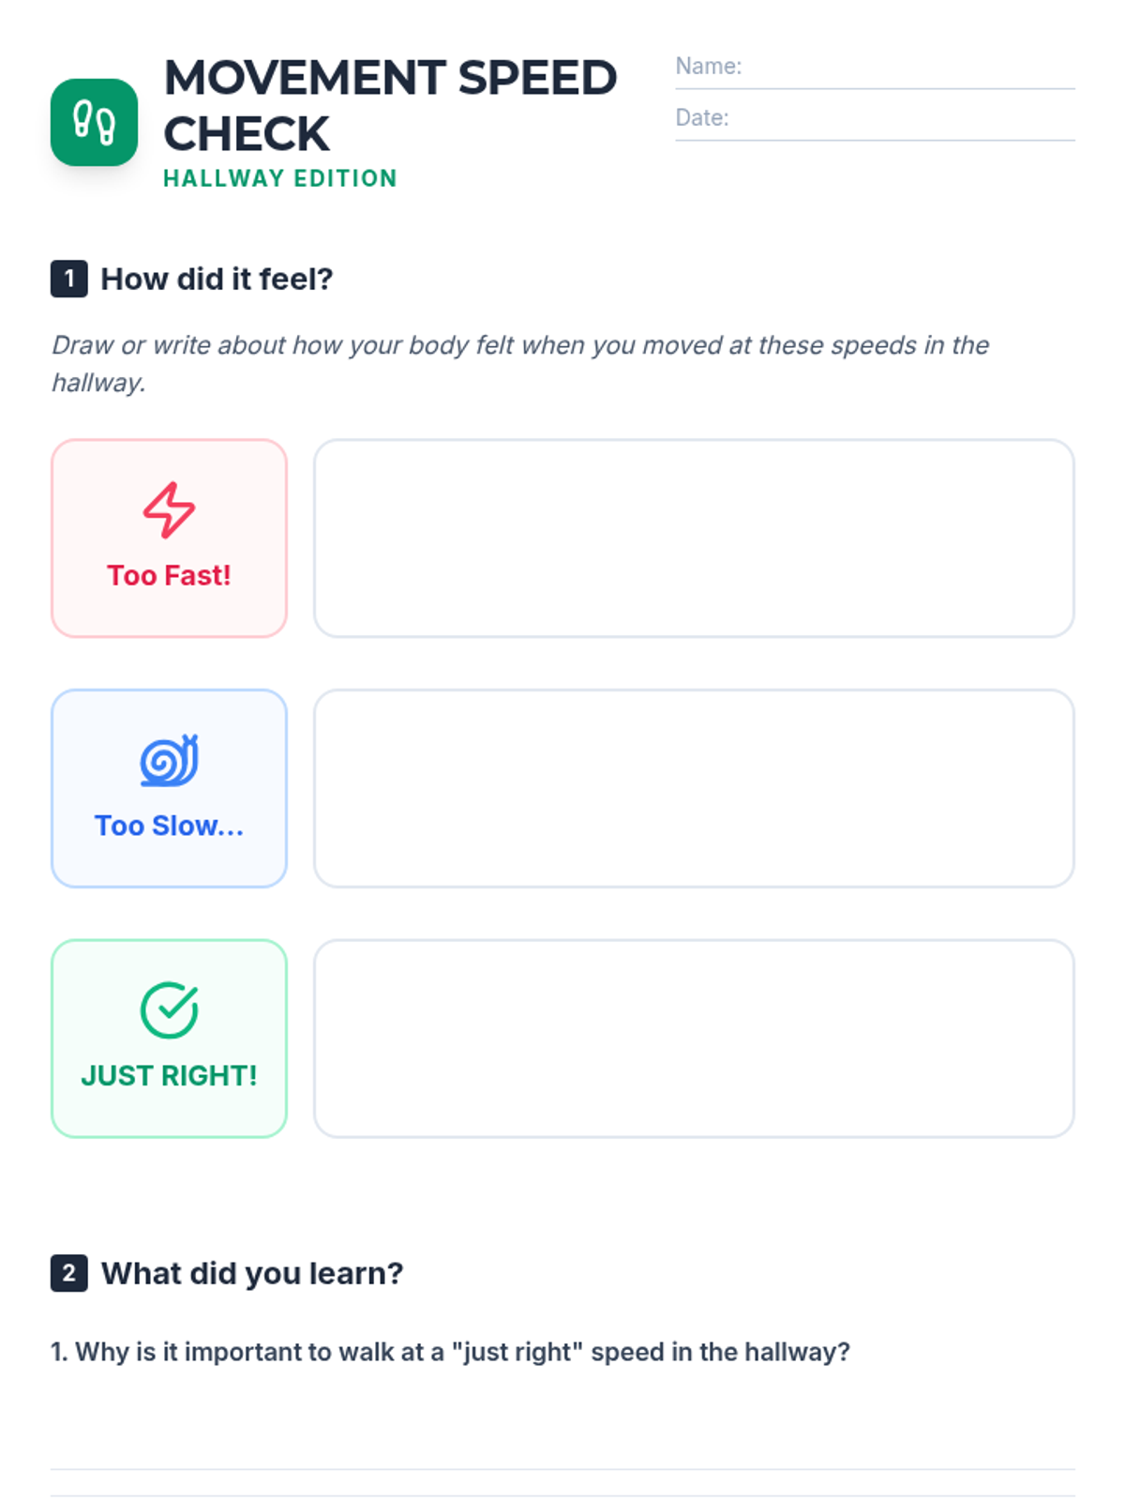
Task: Click the "Movement Speed Check" title
Action: tap(389, 105)
